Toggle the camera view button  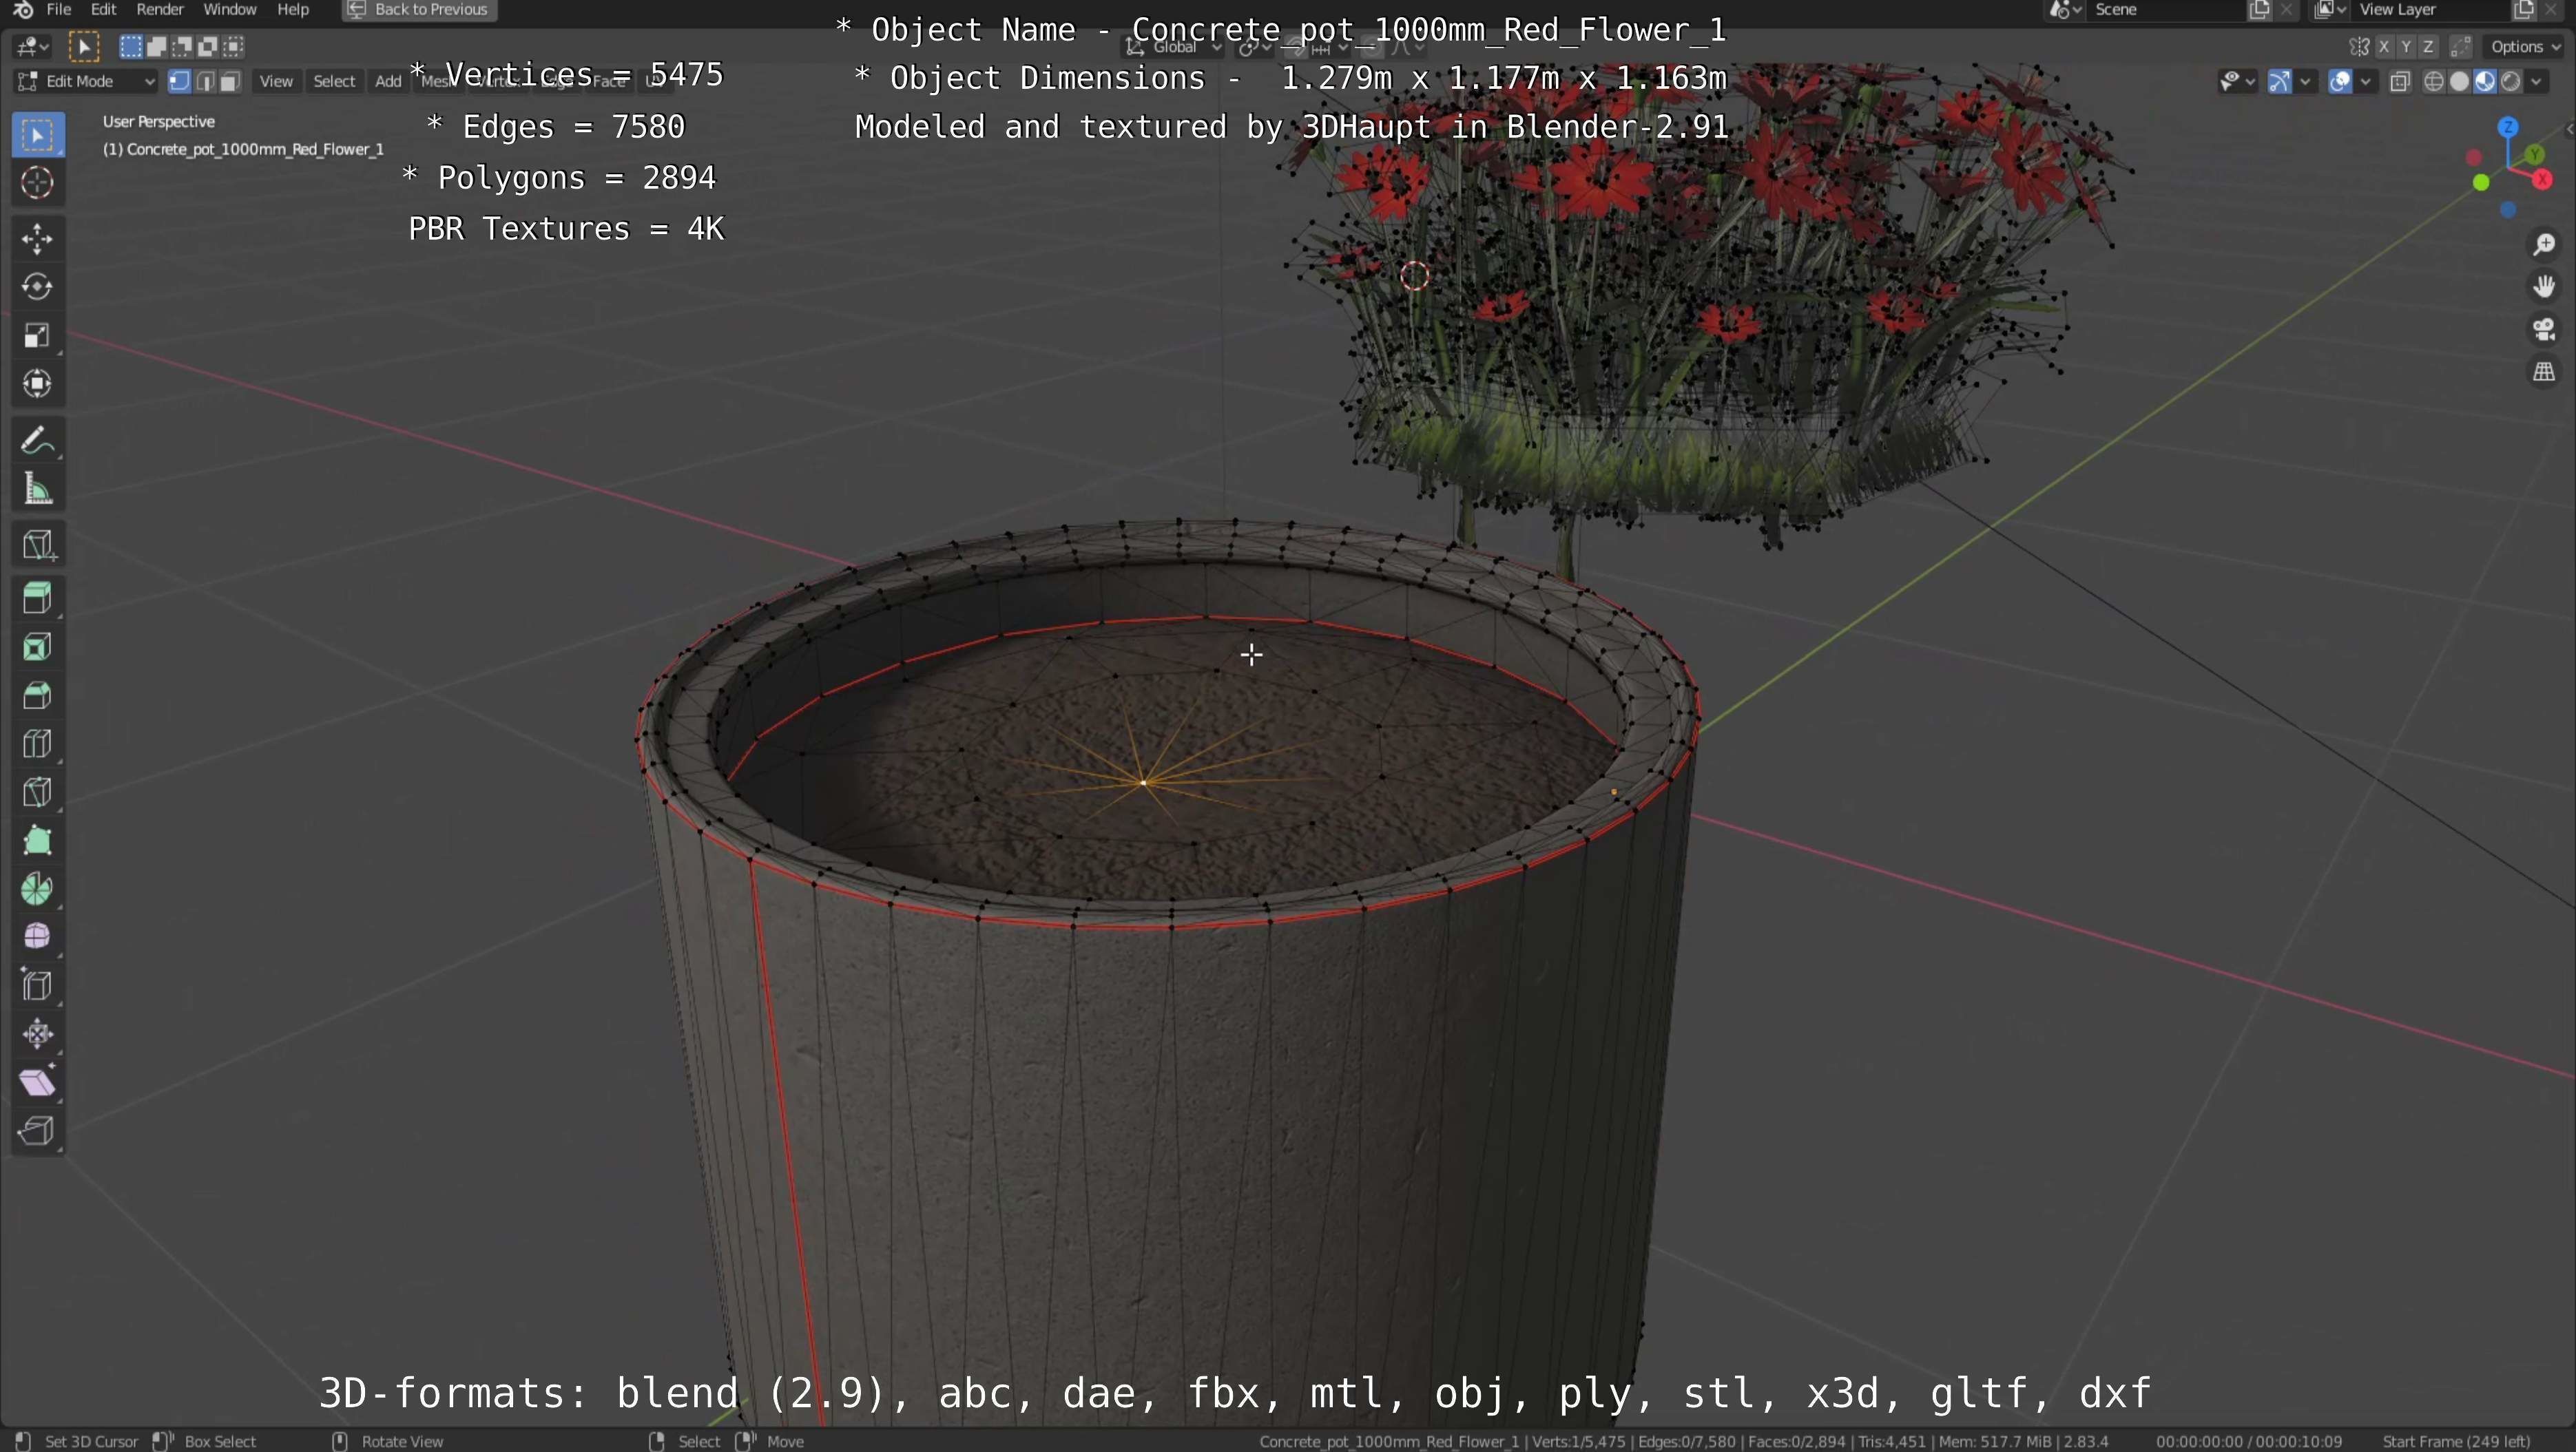pyautogui.click(x=2543, y=330)
